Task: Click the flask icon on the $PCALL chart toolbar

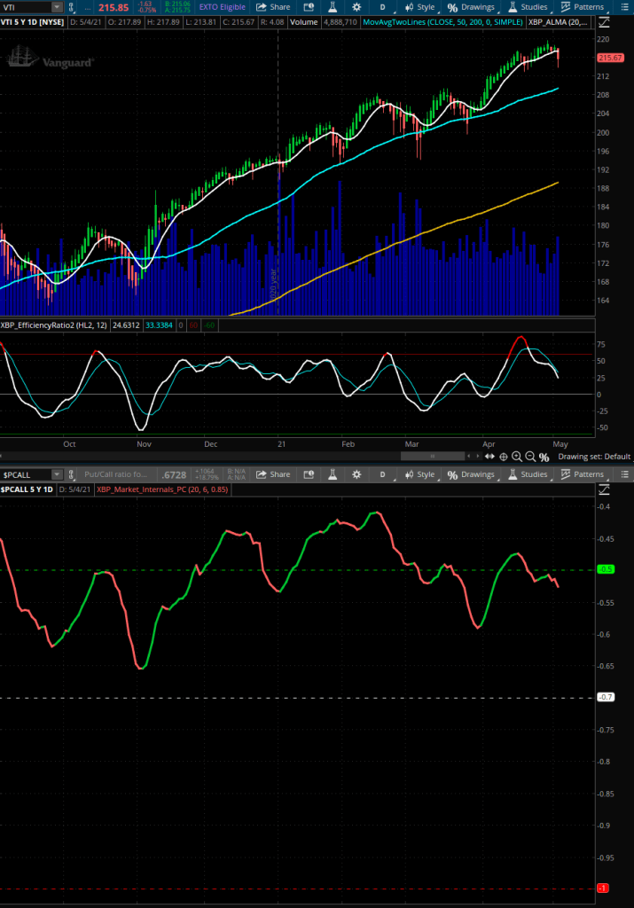Action: coord(333,474)
